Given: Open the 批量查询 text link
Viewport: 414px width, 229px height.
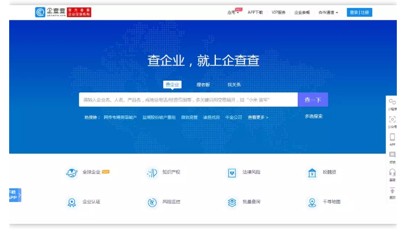Looking at the screenshot, I should click(x=251, y=201).
